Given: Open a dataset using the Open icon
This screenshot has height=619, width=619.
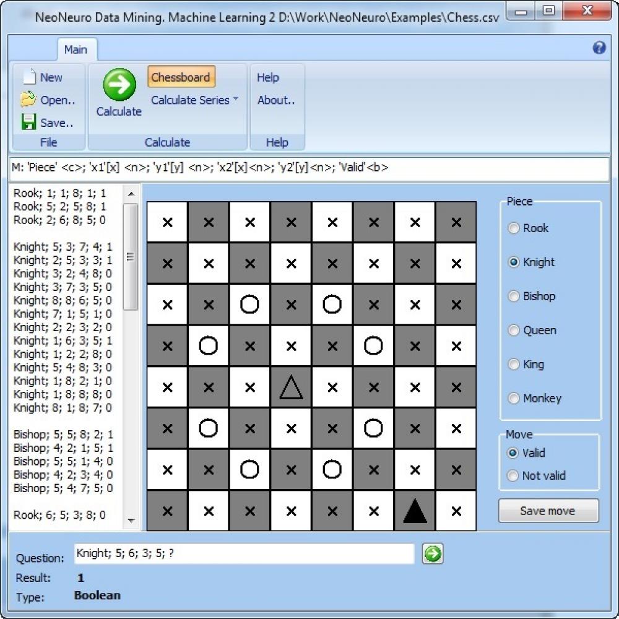Looking at the screenshot, I should pos(28,100).
